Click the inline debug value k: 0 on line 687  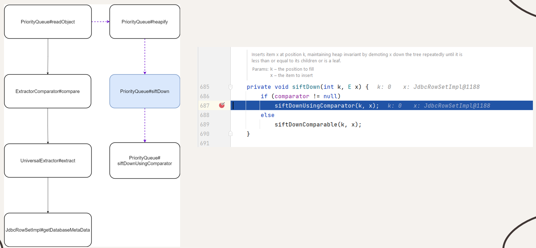(x=395, y=106)
